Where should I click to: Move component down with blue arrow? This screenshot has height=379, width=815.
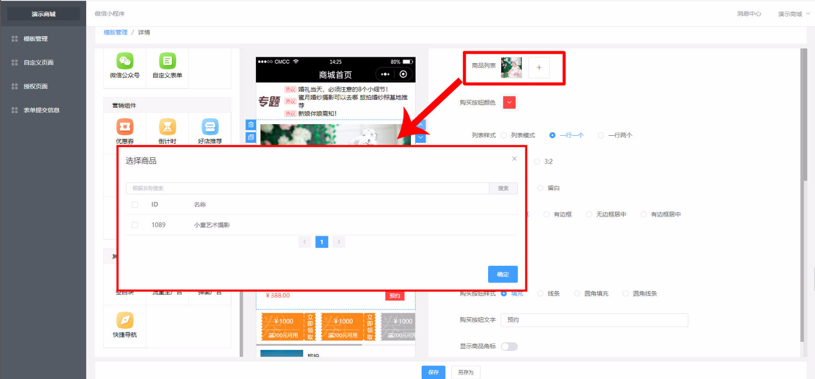point(421,138)
